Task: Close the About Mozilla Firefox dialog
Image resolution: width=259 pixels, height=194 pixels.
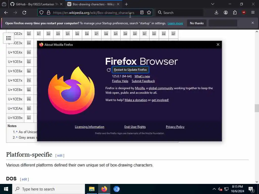Action: coord(218,44)
